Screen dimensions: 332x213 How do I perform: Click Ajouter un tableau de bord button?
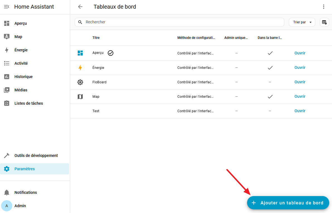click(288, 203)
